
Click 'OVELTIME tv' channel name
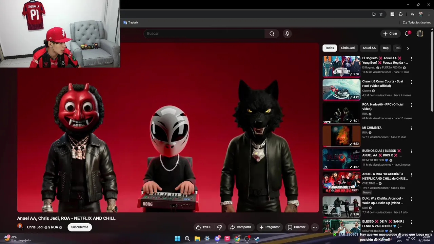tap(370, 183)
